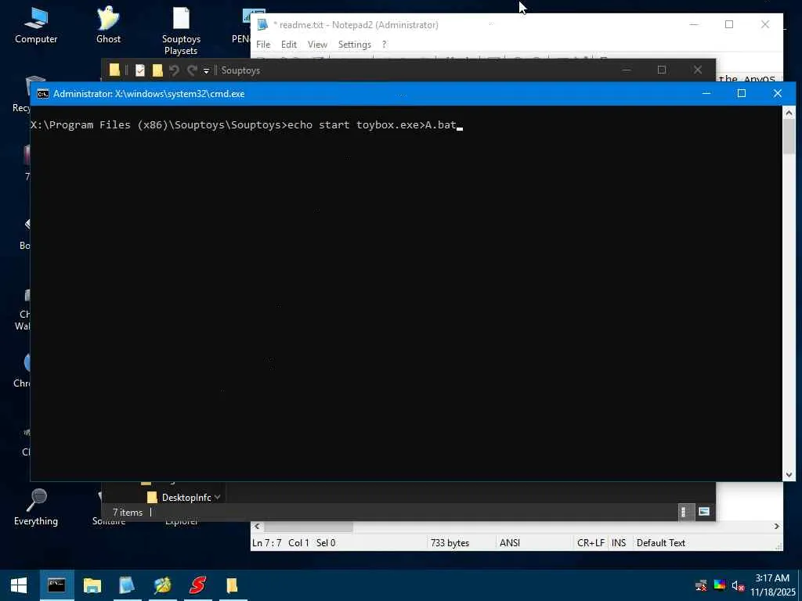Click the Default Text scheme status entry

[x=661, y=543]
